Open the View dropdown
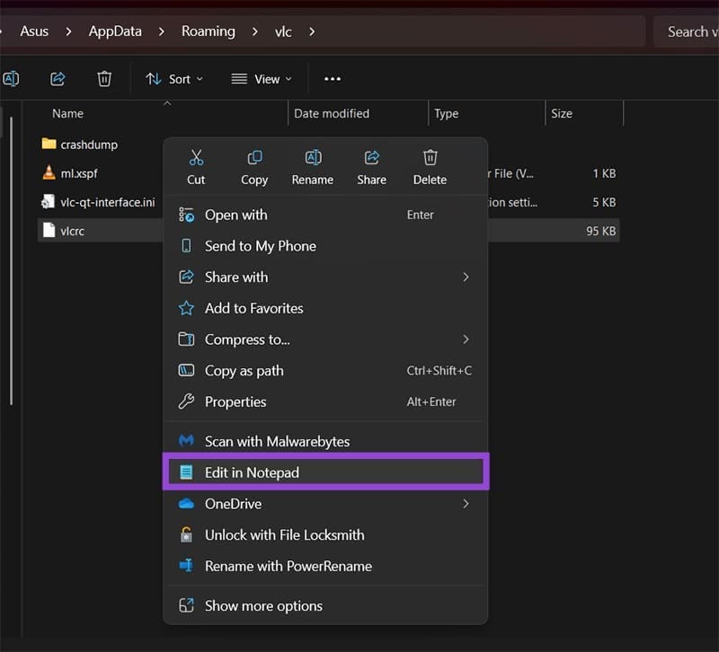Viewport: 719px width, 652px height. click(262, 79)
